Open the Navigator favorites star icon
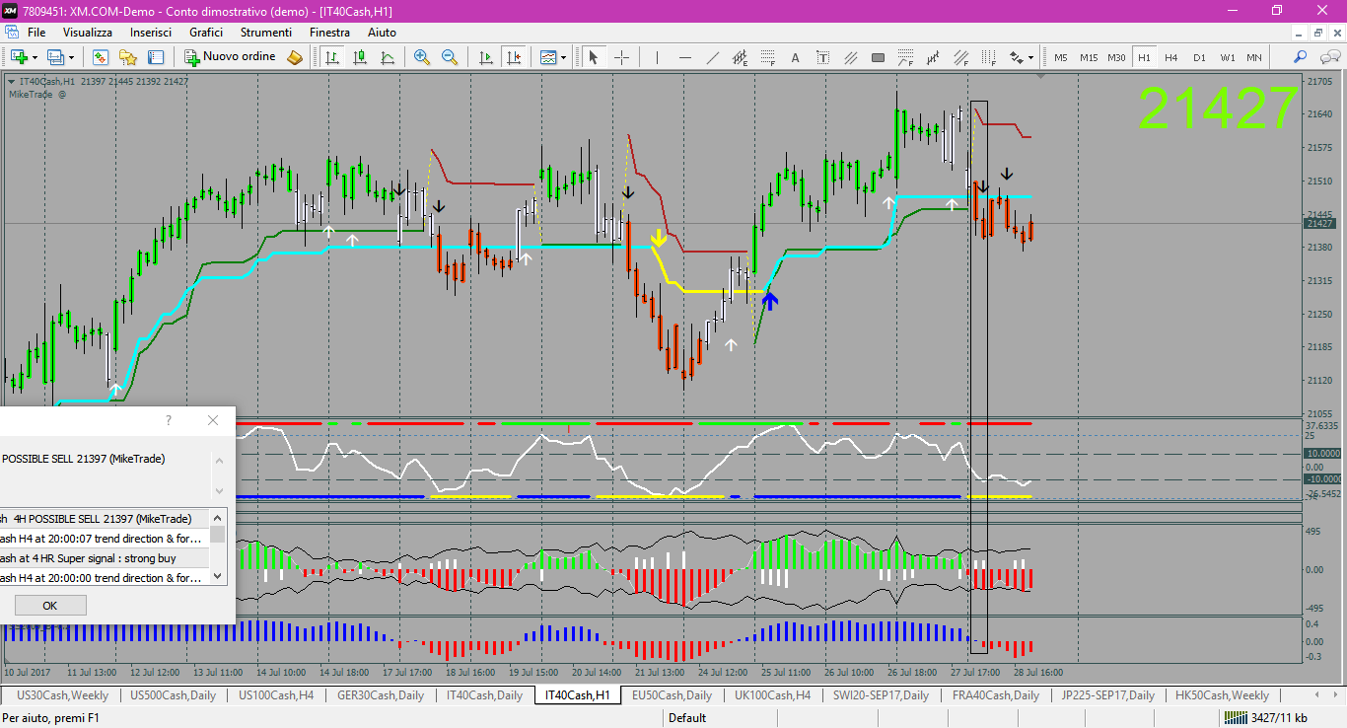The height and width of the screenshot is (728, 1347). (128, 57)
